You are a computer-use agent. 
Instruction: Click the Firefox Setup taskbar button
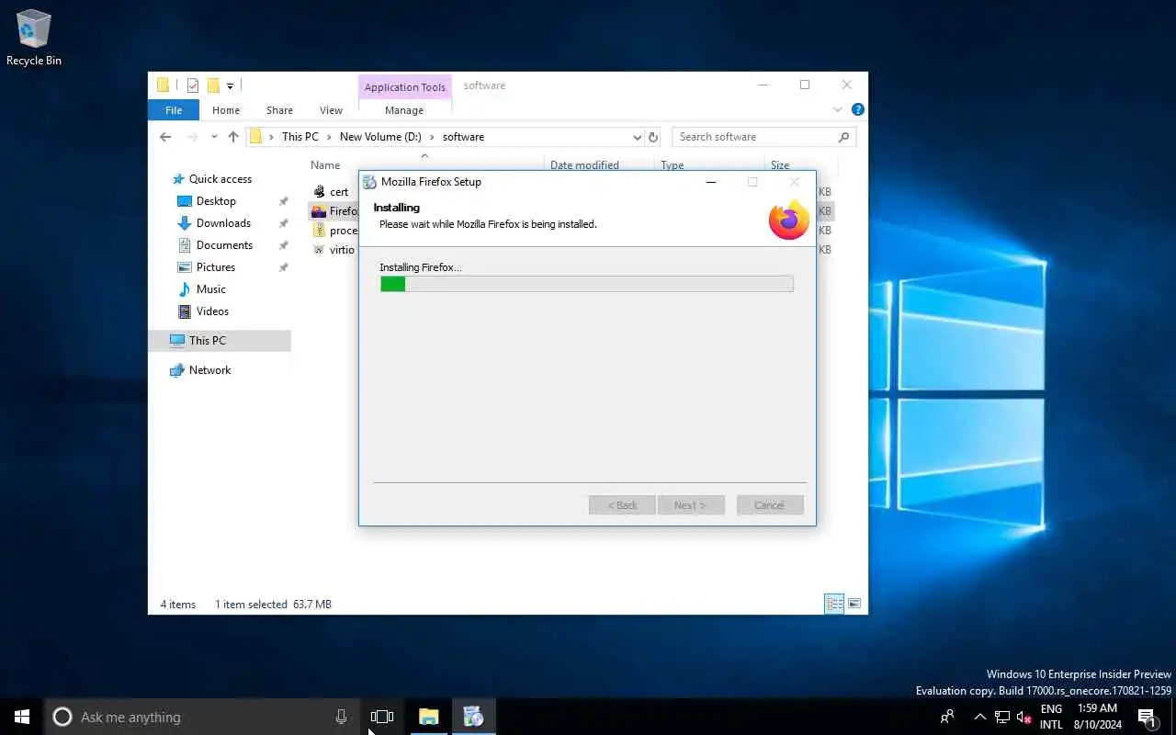coord(473,717)
